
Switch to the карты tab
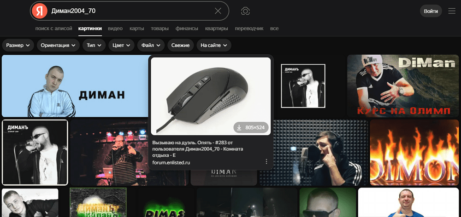(137, 29)
